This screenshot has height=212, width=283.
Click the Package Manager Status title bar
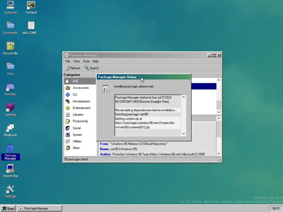[x=144, y=77]
